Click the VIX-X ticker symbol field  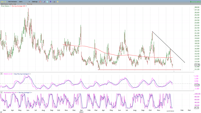click(x=3, y=2)
